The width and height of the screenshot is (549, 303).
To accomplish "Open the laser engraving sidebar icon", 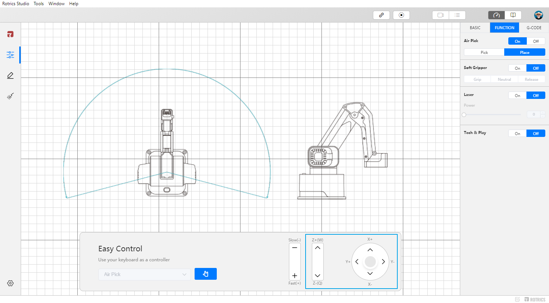I will pos(10,96).
